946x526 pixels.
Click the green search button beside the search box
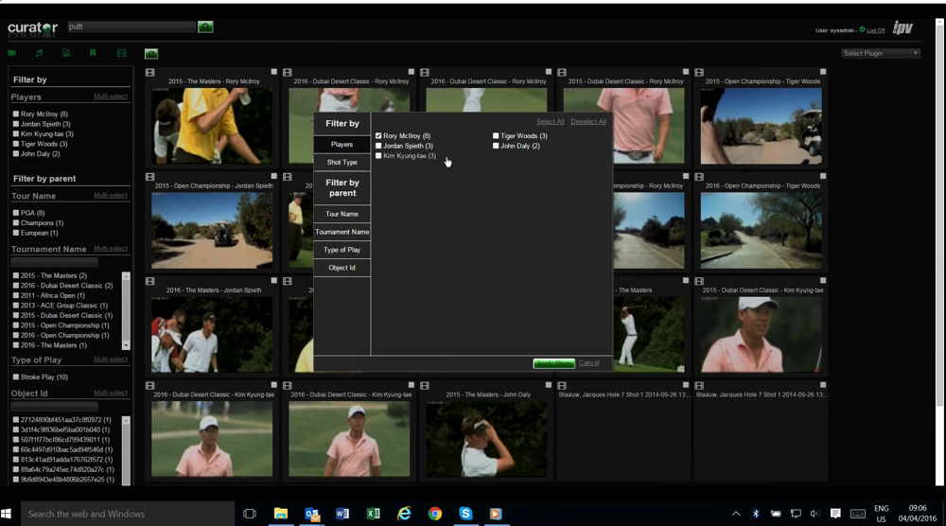[x=205, y=27]
